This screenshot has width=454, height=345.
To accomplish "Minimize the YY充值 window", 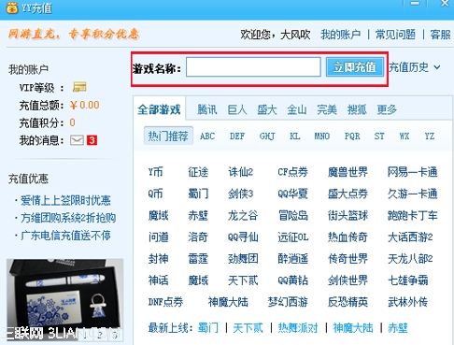I will pyautogui.click(x=415, y=4).
